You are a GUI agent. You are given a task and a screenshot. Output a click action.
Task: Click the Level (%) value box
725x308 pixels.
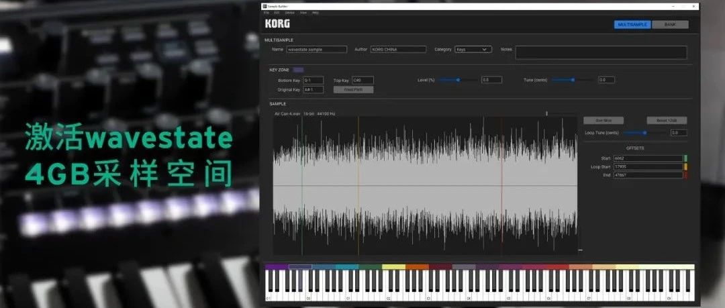491,80
